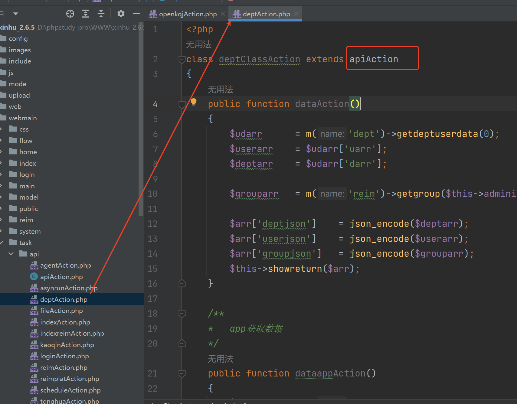Open agentAction.php in project tree
The image size is (517, 404).
[65, 265]
